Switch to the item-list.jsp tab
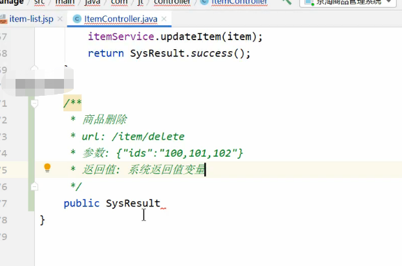The image size is (402, 266). pyautogui.click(x=31, y=19)
